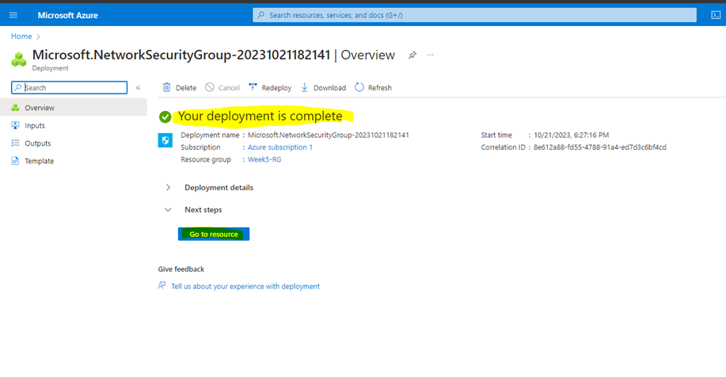
Task: Click the Deployment subtitle under the title
Action: tap(50, 68)
